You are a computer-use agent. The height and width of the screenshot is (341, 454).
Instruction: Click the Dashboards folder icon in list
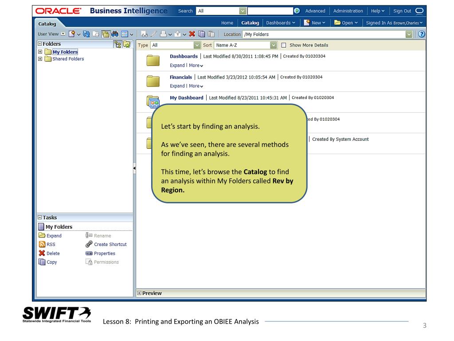tap(153, 60)
